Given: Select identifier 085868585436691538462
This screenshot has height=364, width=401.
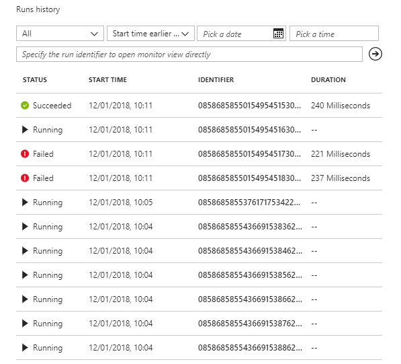Looking at the screenshot, I should pyautogui.click(x=250, y=251).
